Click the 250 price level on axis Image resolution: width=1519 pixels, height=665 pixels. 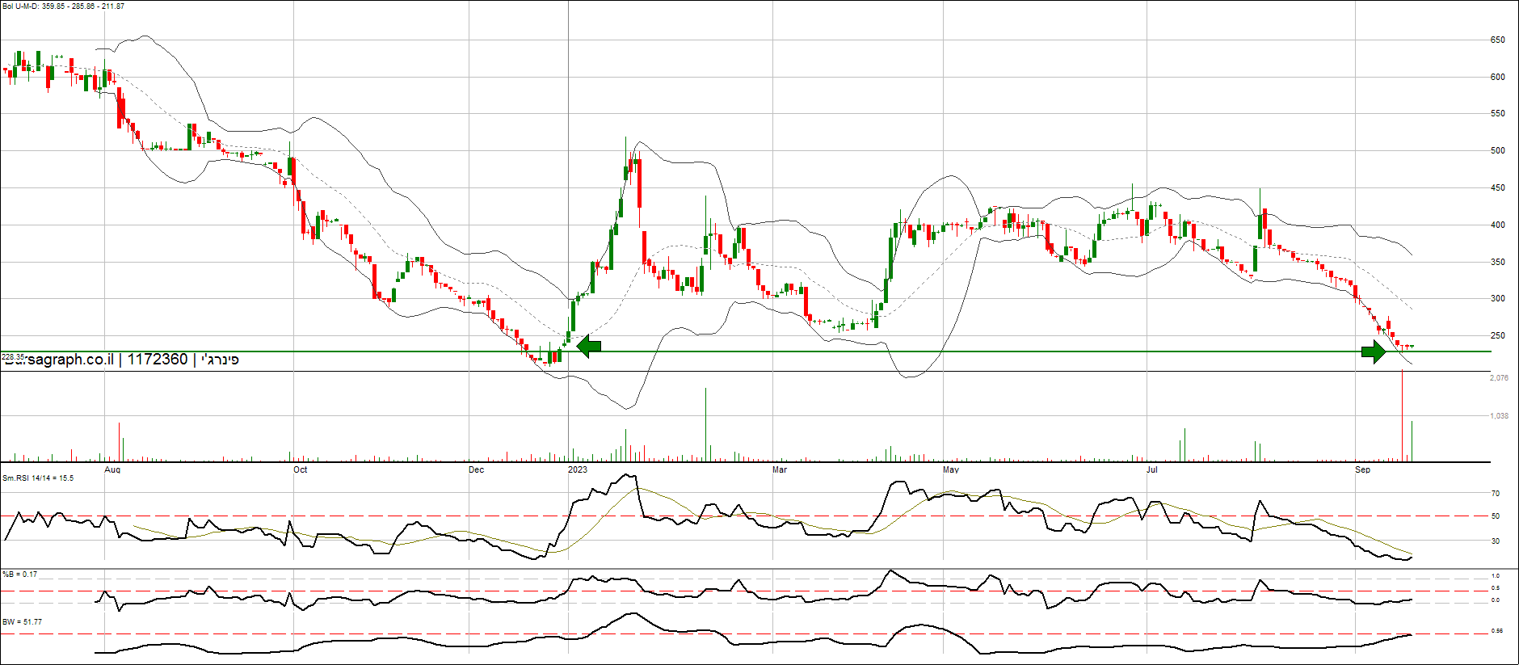point(1497,335)
